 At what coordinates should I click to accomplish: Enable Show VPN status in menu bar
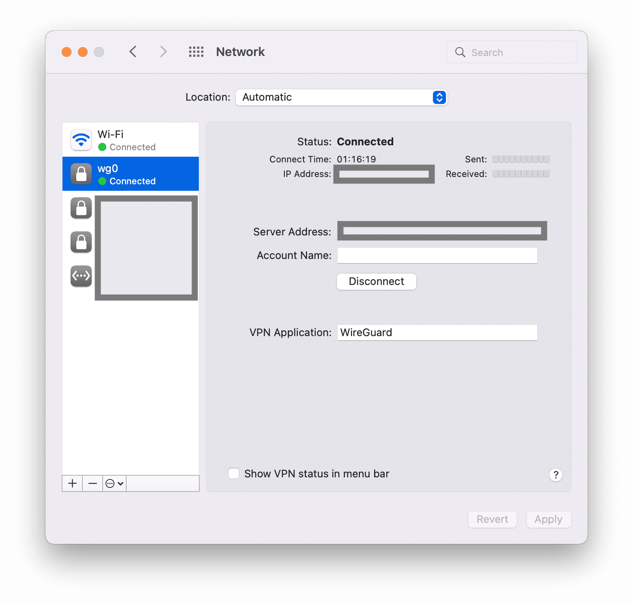234,473
